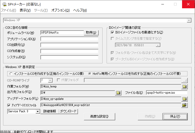
Task: Click the ダウンロード button
Action: (68, 111)
